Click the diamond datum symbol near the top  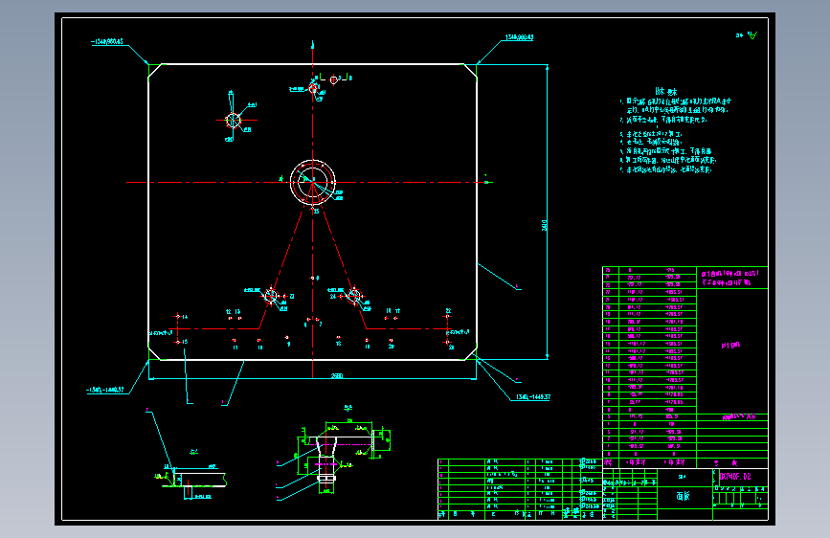click(333, 80)
